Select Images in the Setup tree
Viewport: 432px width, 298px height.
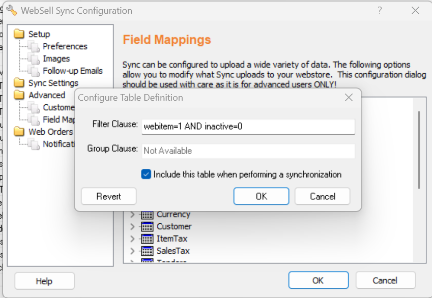click(x=56, y=58)
